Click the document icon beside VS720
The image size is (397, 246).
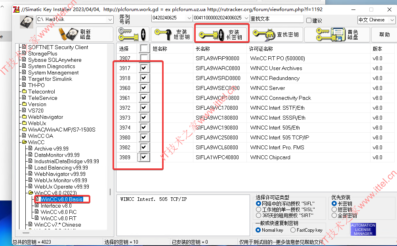[24, 110]
